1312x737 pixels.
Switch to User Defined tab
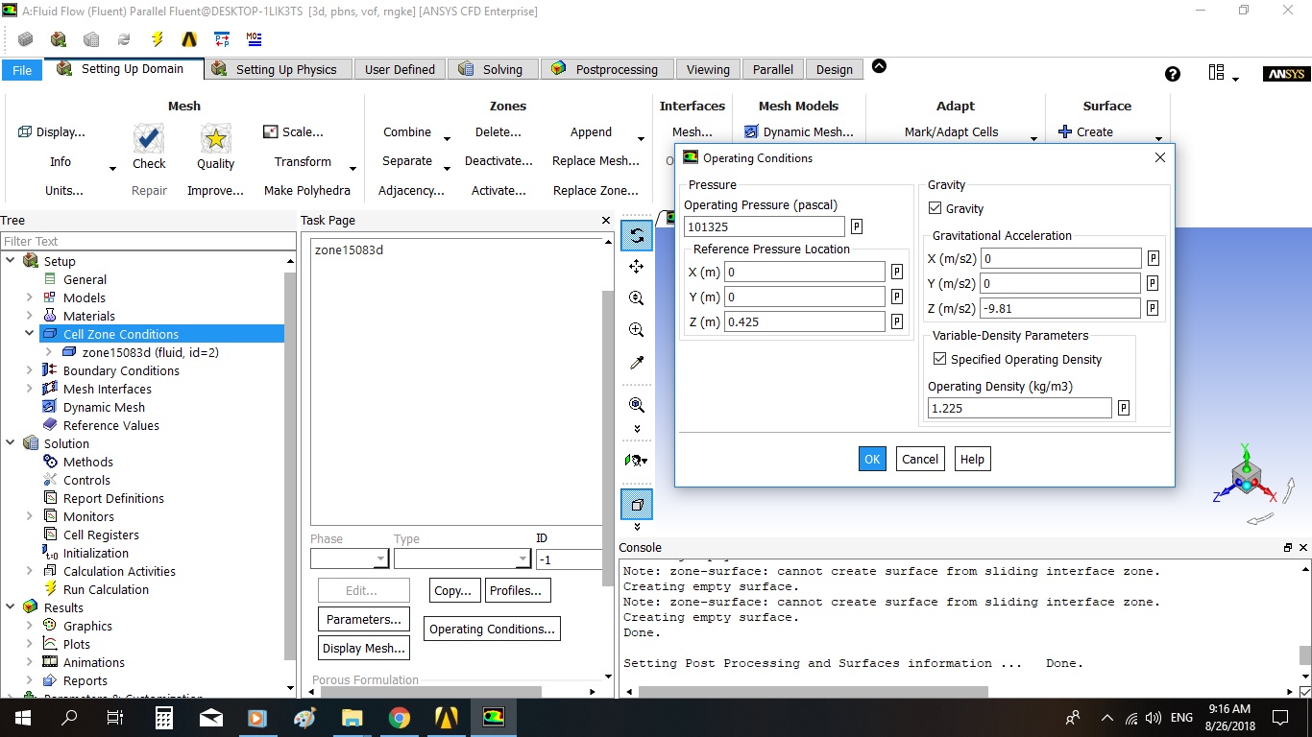(x=400, y=69)
